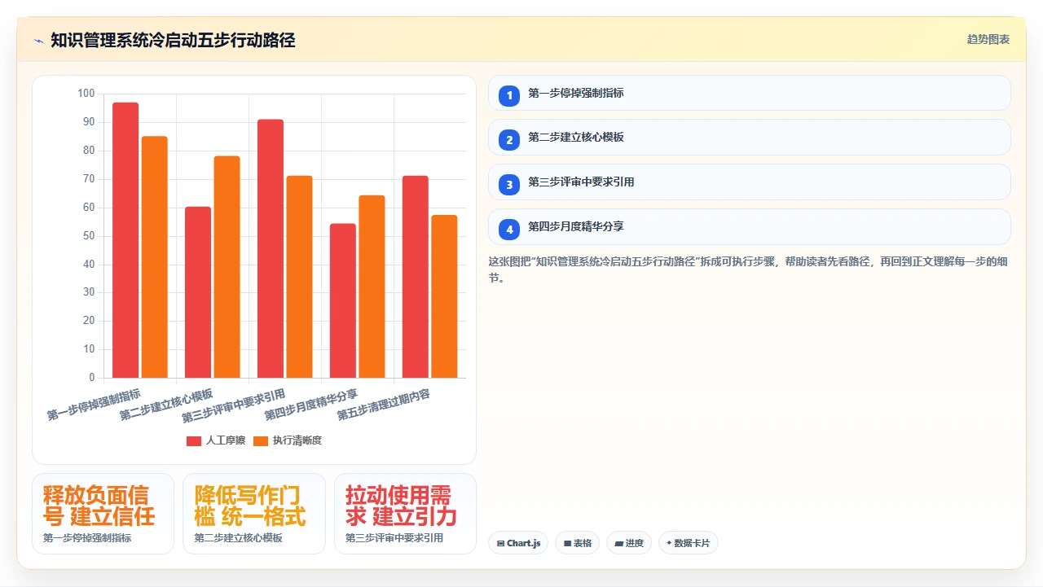Select the 表格 tag
The width and height of the screenshot is (1043, 587).
[578, 543]
